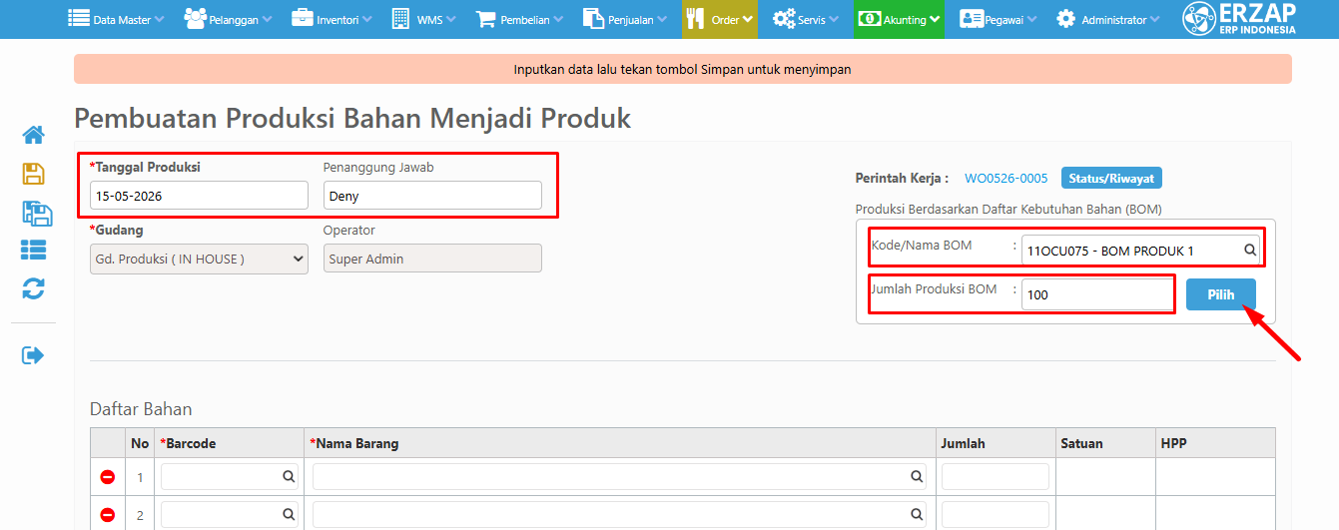The height and width of the screenshot is (530, 1339).
Task: Click row 2 Nama Barang search magnifier
Action: pyautogui.click(x=917, y=515)
